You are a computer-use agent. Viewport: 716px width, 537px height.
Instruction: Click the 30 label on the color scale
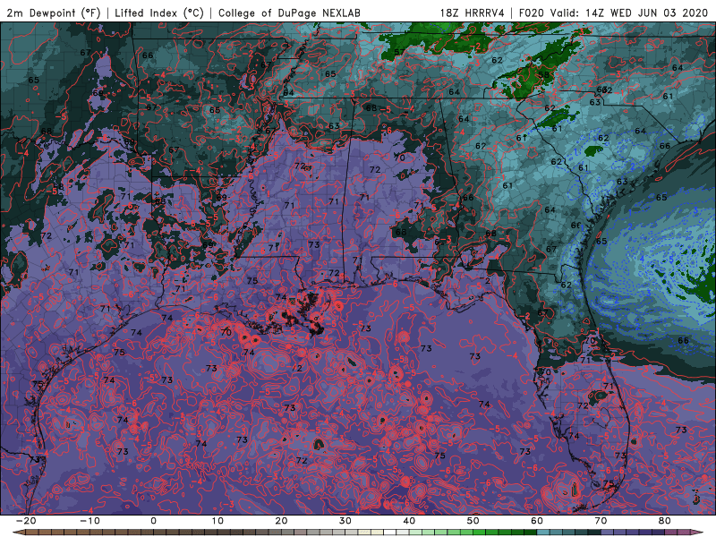click(x=345, y=521)
